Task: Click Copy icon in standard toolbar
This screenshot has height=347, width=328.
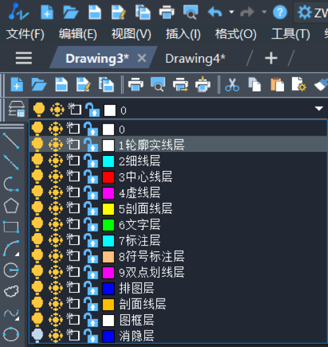Action: pyautogui.click(x=255, y=84)
